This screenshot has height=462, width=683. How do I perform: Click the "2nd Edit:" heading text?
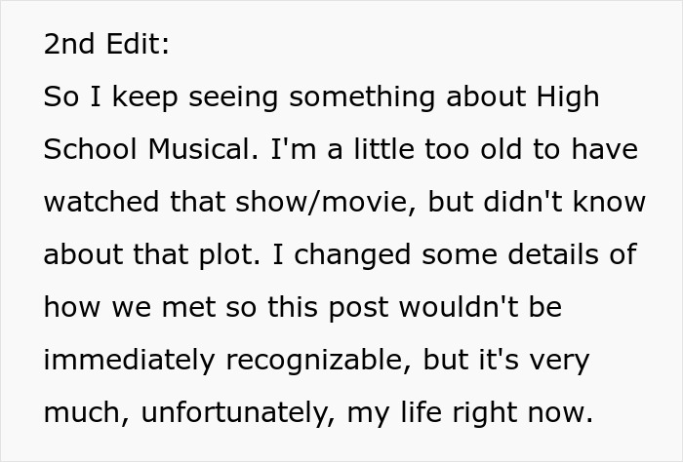tap(103, 45)
